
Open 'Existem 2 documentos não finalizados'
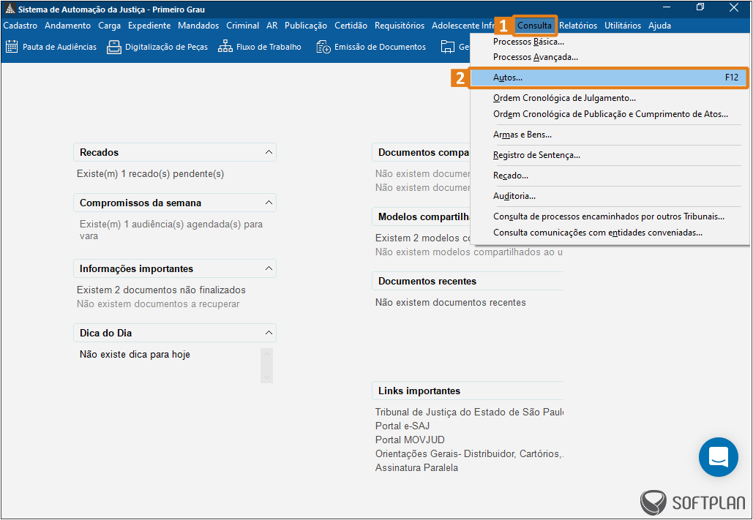point(161,290)
